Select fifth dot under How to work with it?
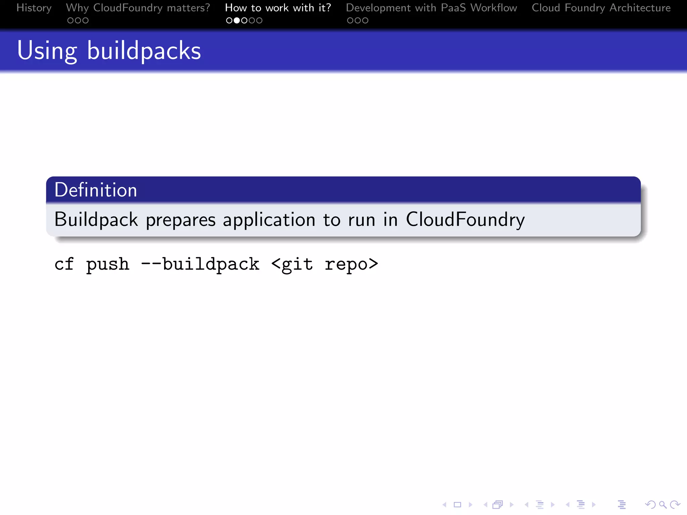687x515 pixels. (x=259, y=20)
